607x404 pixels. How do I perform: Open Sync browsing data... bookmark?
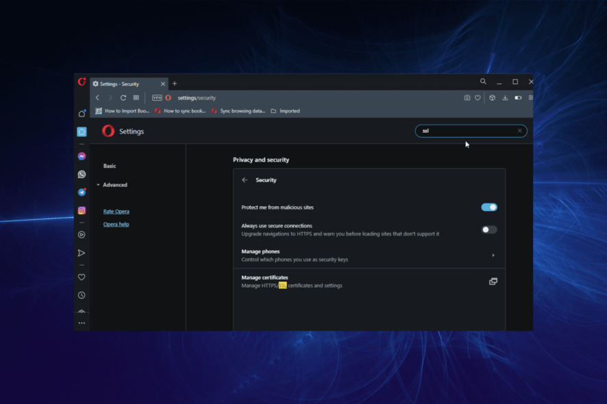pos(238,111)
